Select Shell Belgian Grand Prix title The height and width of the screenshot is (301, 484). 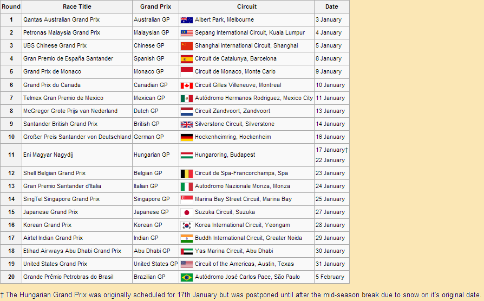click(54, 173)
